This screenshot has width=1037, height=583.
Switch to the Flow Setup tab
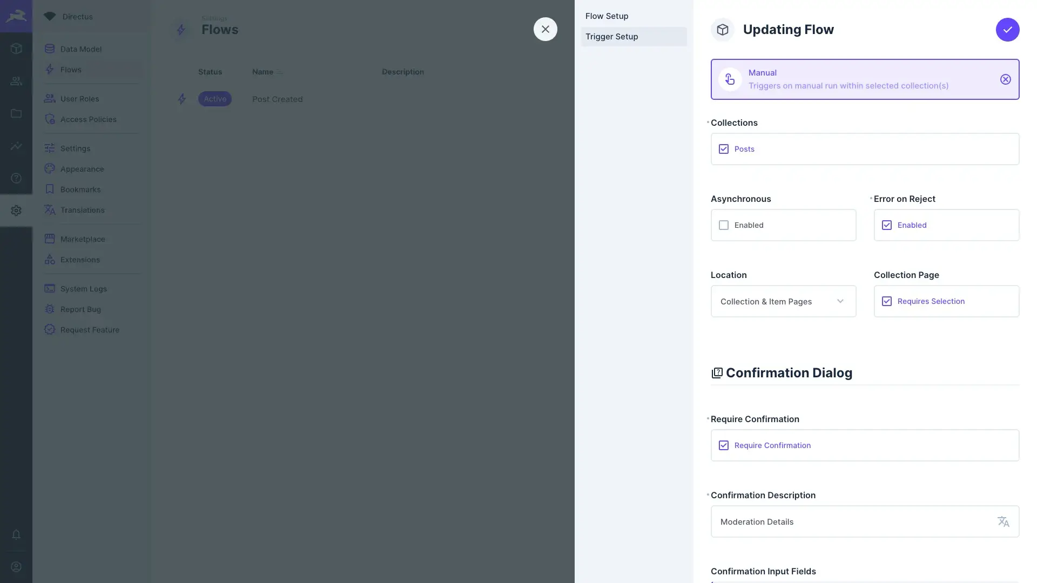pos(607,16)
